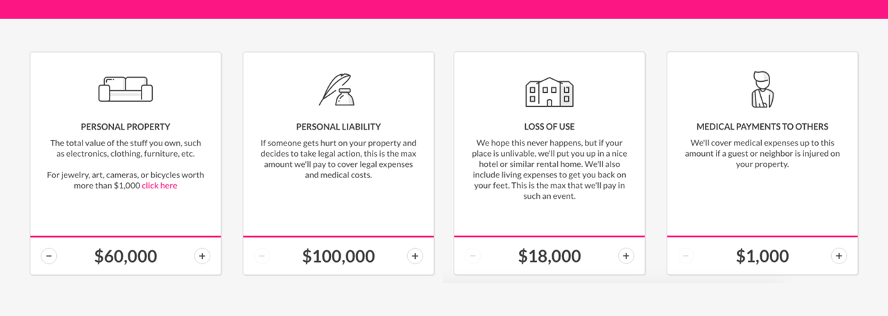Click the sofa icon for Personal Property

click(x=126, y=89)
